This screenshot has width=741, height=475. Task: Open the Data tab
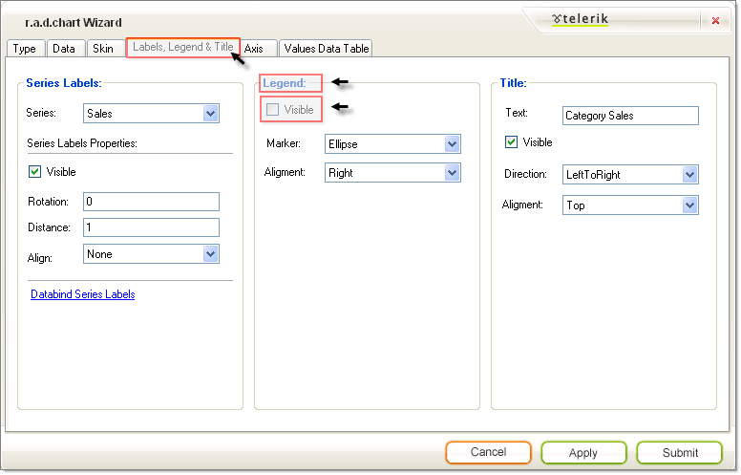point(64,48)
